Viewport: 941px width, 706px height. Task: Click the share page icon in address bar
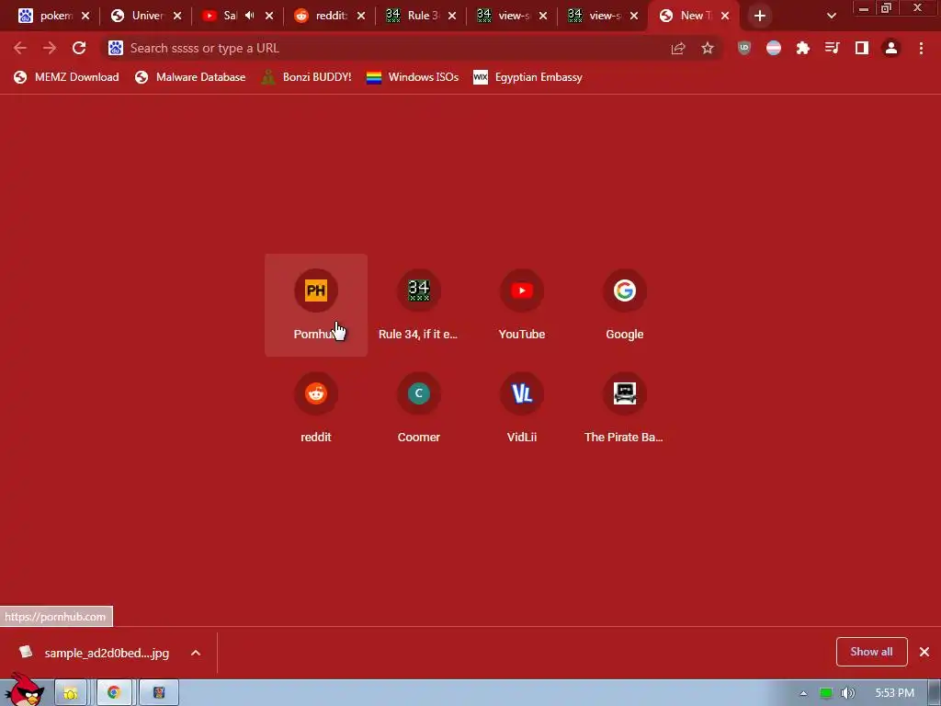(678, 48)
